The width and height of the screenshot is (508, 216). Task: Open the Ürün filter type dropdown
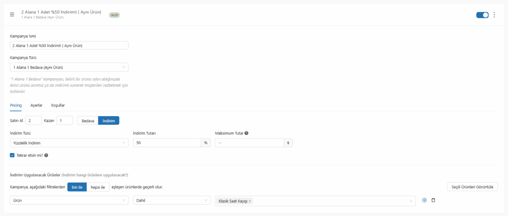click(69, 200)
